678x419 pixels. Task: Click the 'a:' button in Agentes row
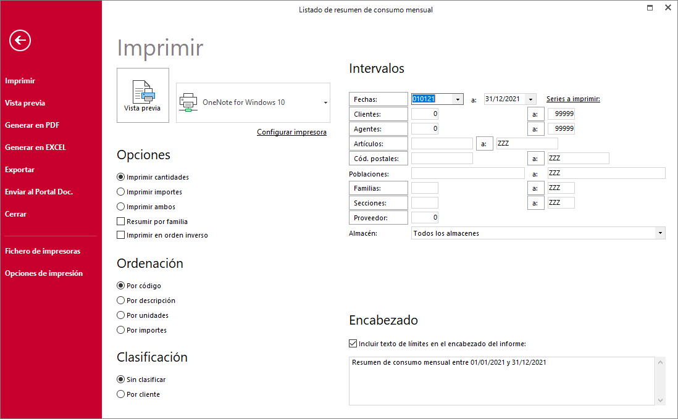(x=535, y=129)
